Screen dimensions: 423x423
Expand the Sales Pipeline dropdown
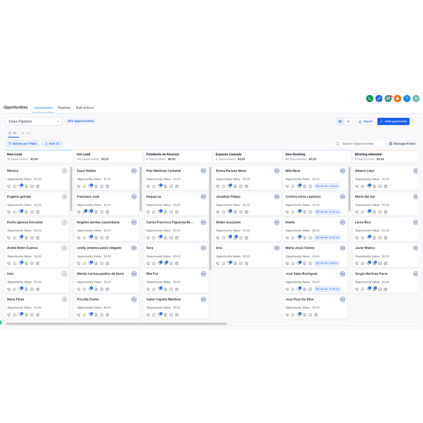(34, 121)
